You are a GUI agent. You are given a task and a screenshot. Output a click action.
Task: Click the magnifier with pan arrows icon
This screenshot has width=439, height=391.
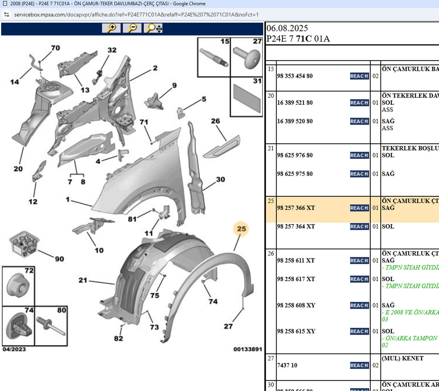(153, 28)
